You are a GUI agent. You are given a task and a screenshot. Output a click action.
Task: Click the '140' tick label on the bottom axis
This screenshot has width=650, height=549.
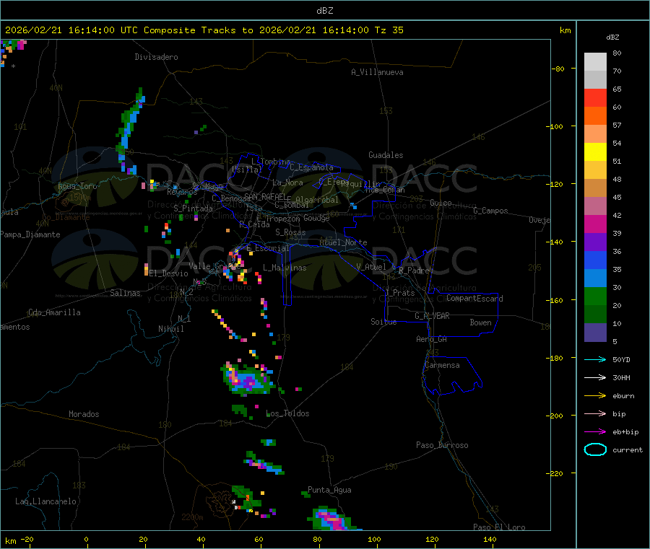coord(490,539)
